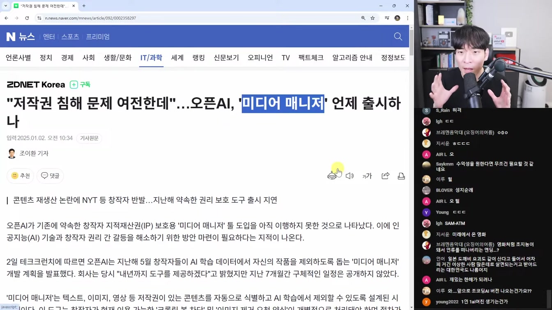This screenshot has width=552, height=310.
Task: Select the 랭킹 tab
Action: [199, 58]
